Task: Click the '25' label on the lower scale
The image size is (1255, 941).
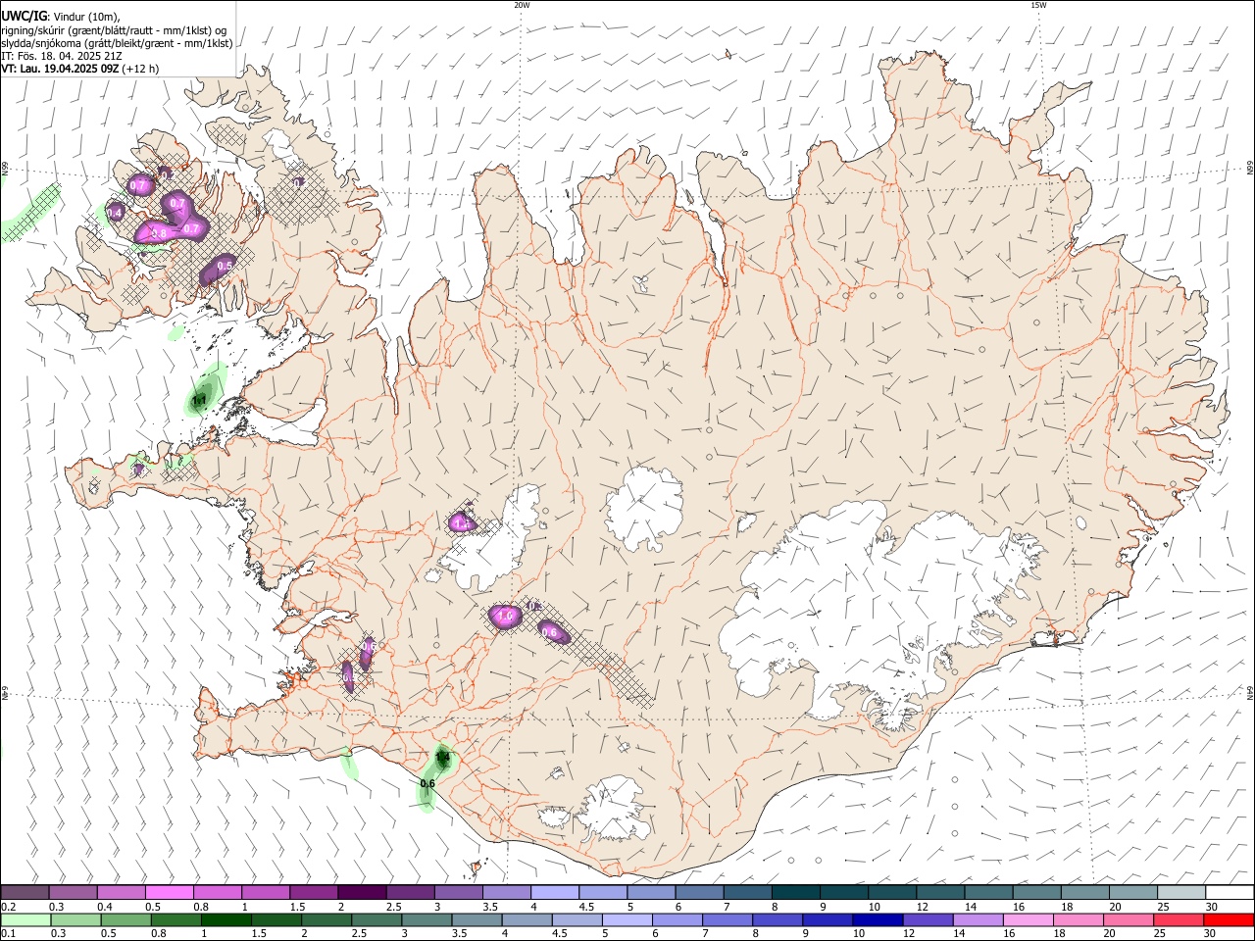Action: click(1158, 934)
